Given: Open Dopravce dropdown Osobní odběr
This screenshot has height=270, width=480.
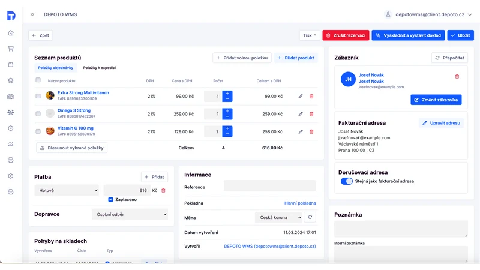Looking at the screenshot, I should click(130, 214).
